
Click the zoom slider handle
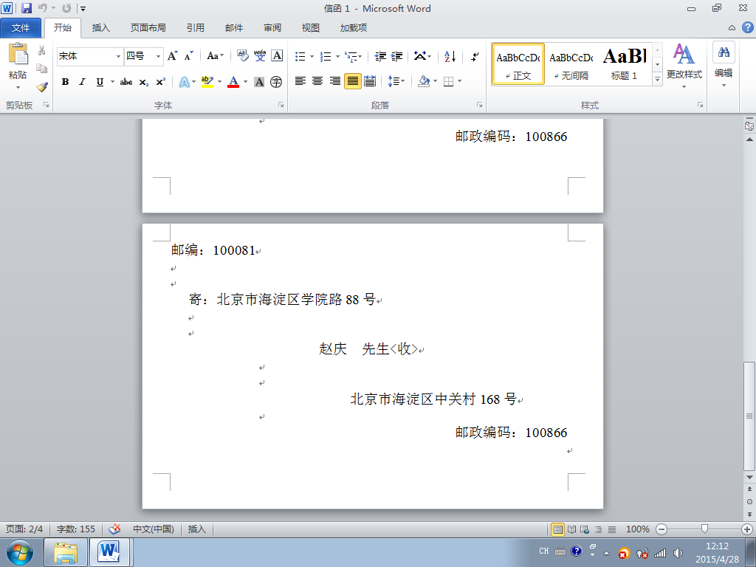coord(704,529)
